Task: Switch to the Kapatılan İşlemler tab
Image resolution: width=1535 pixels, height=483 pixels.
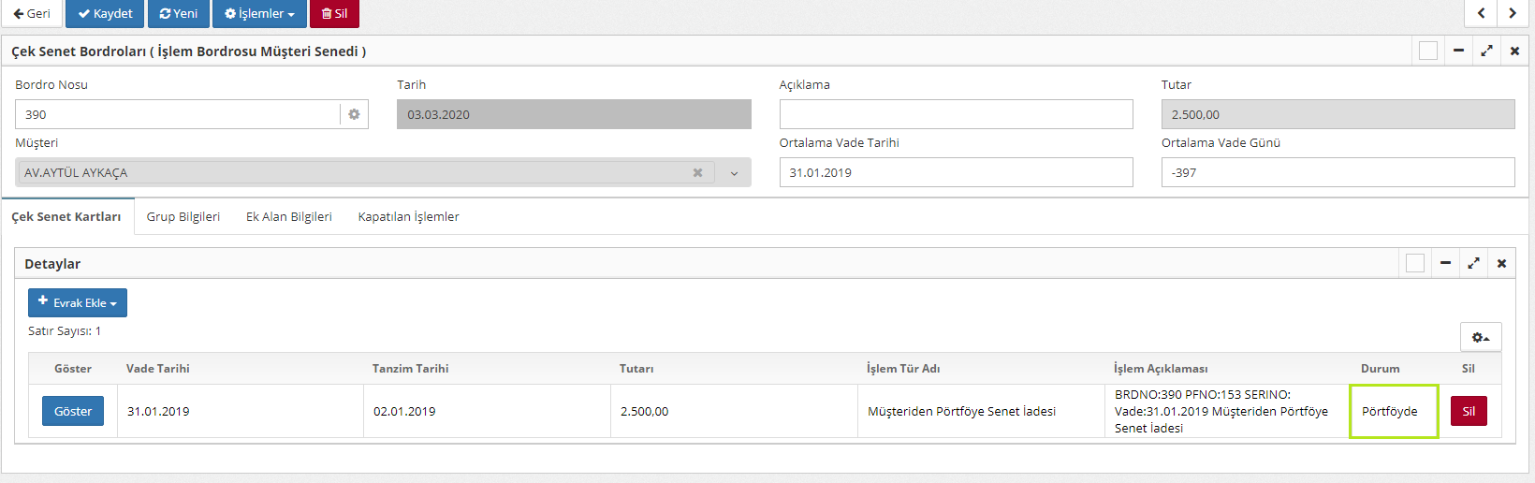Action: pyautogui.click(x=408, y=217)
